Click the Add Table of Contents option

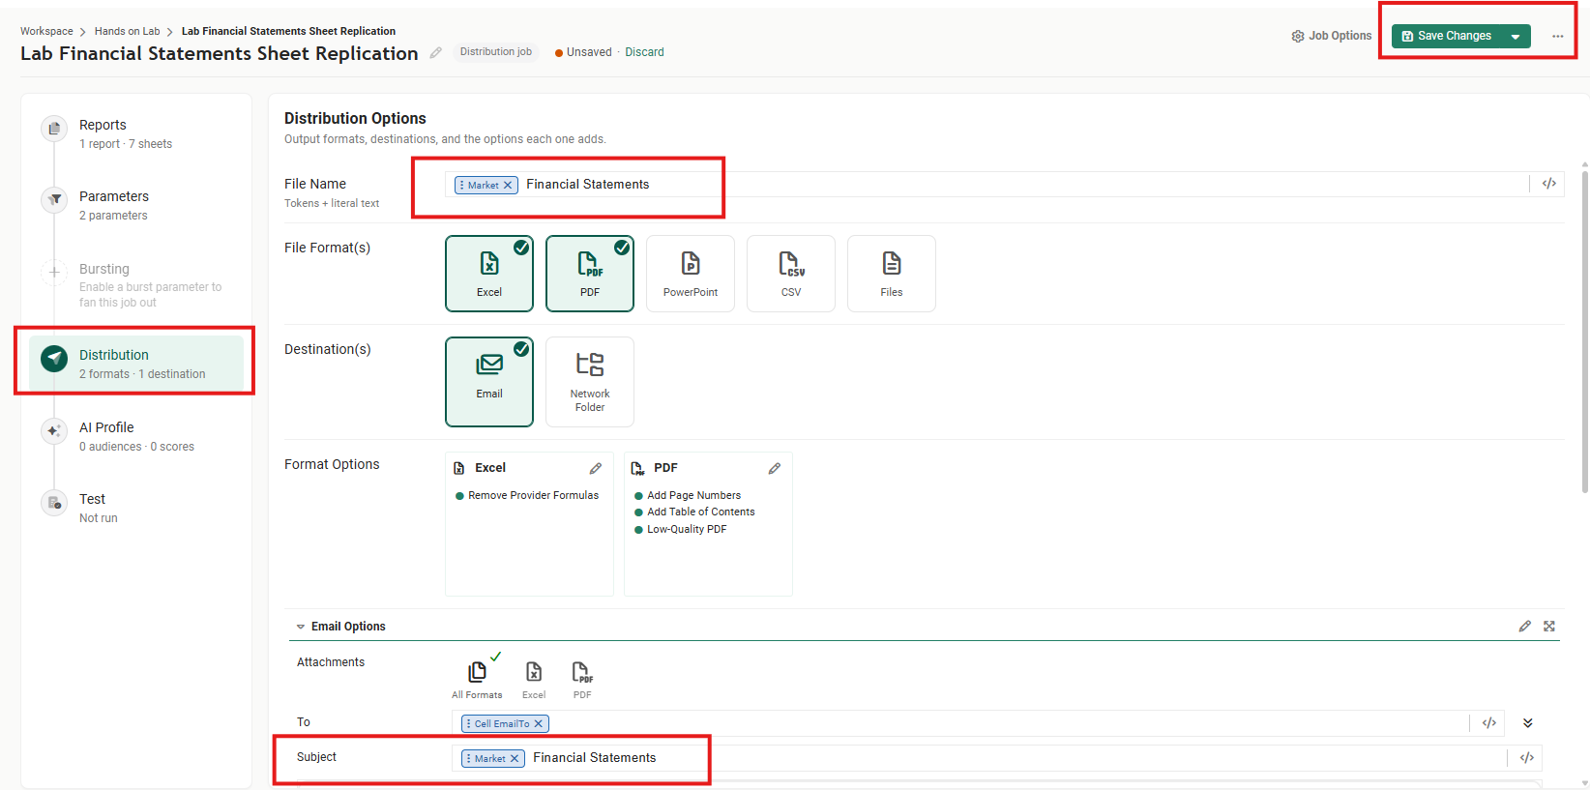coord(694,512)
